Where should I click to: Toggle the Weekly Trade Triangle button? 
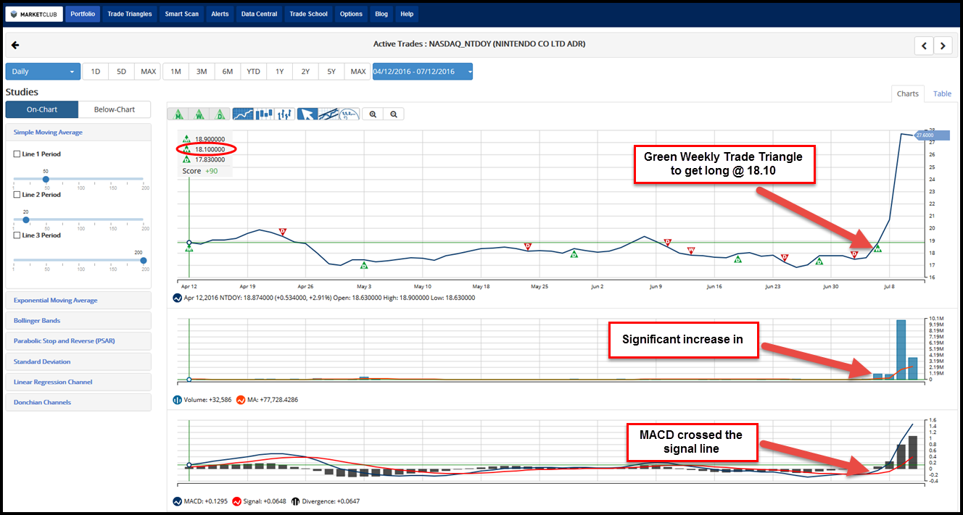tap(199, 114)
